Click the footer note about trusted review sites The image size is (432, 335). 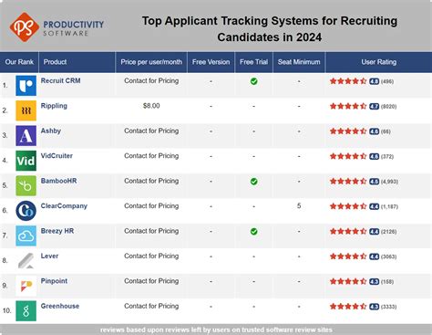pos(216,330)
